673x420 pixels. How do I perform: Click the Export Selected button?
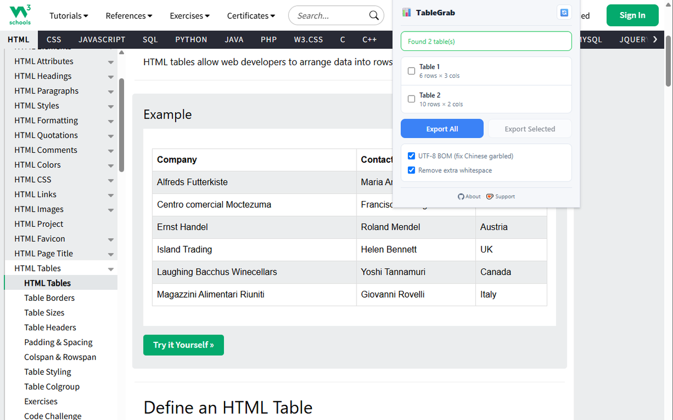[x=530, y=129]
